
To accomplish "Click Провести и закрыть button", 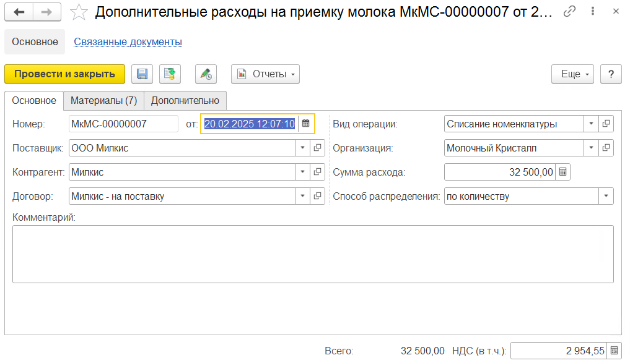I will [x=64, y=74].
